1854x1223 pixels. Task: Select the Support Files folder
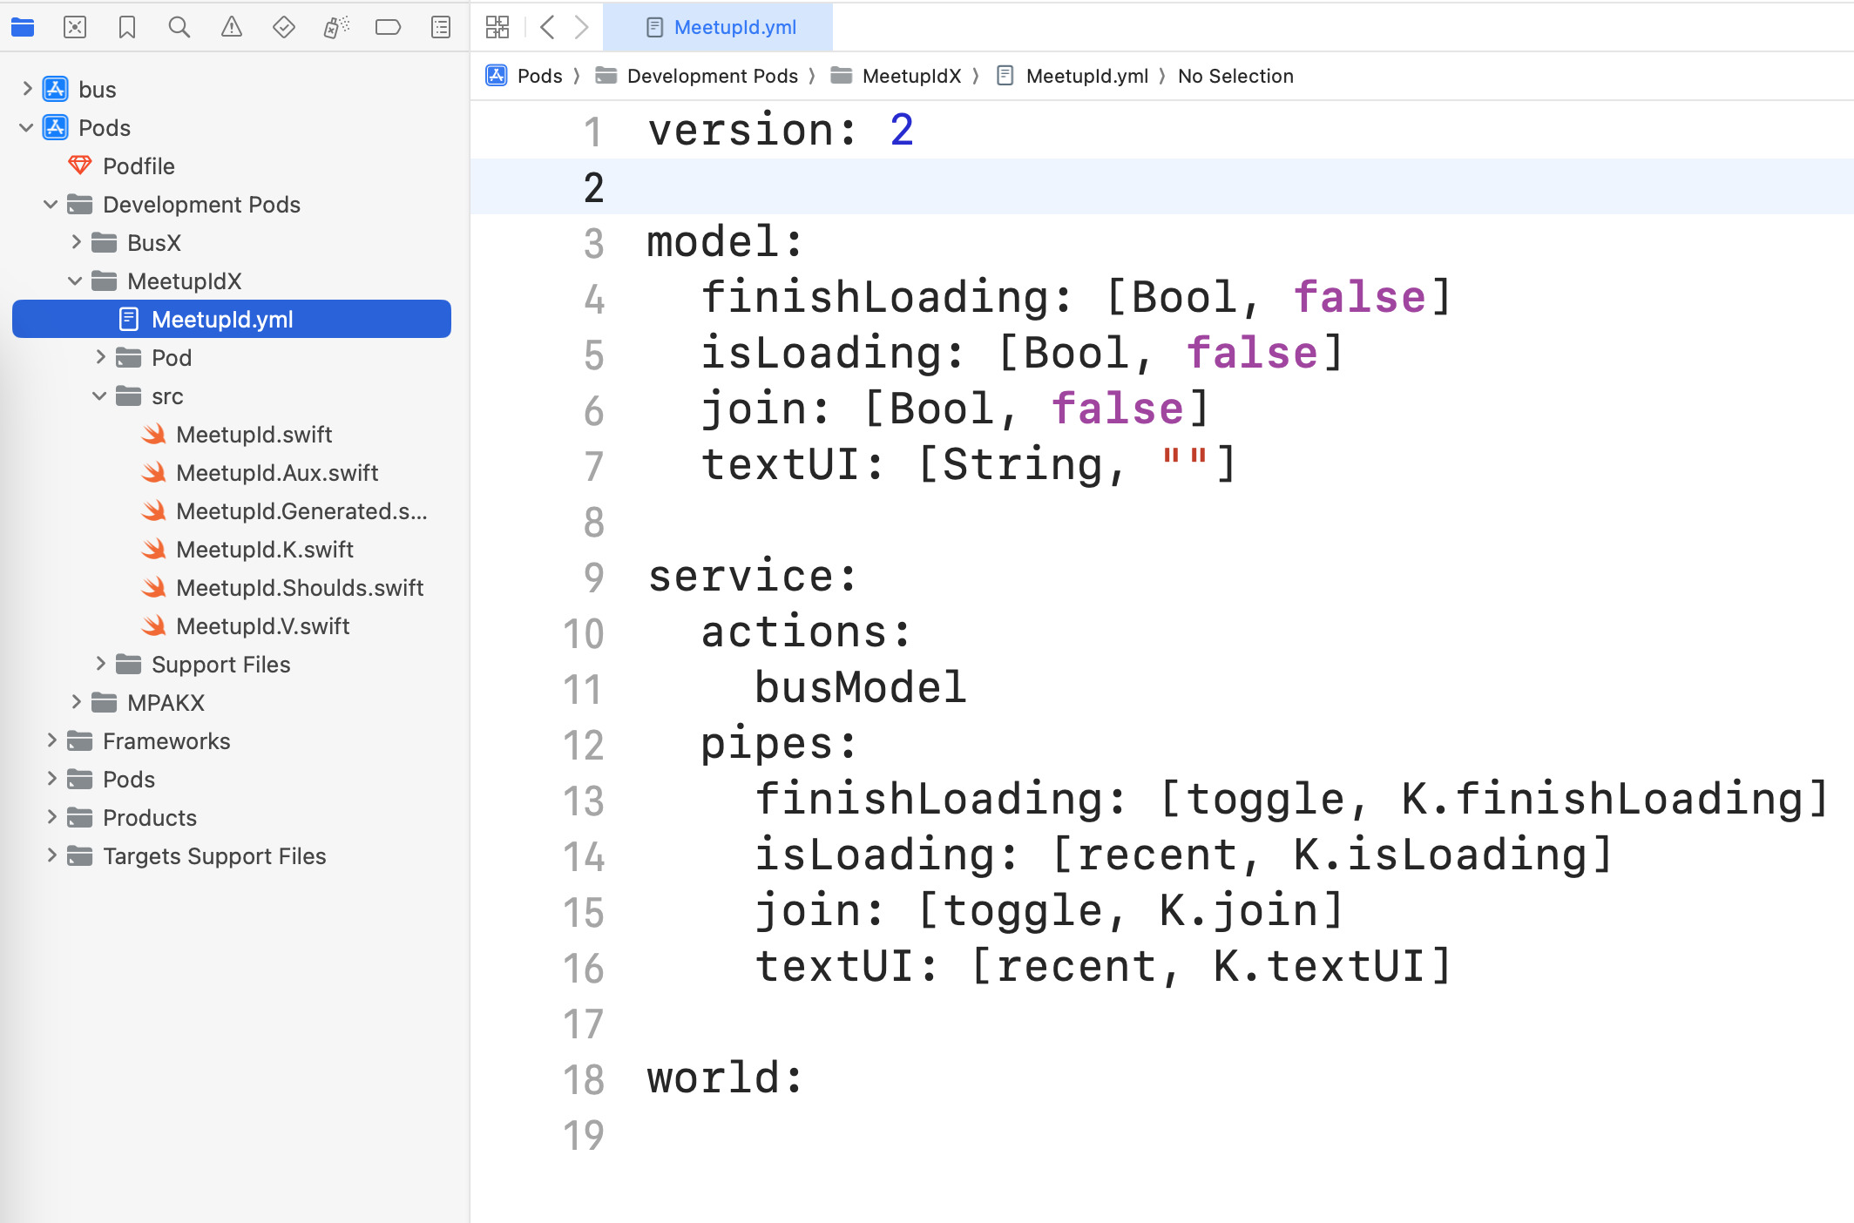220,665
